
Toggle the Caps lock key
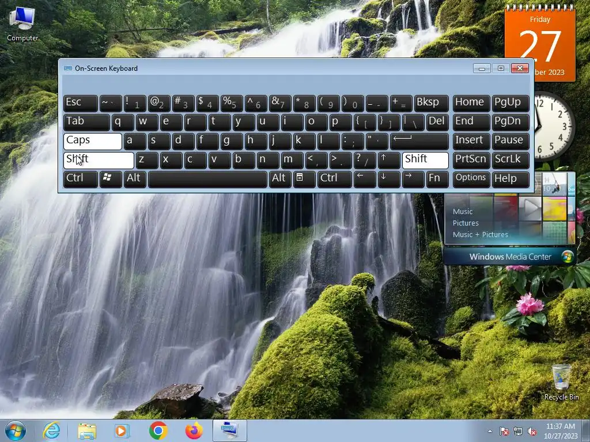coord(93,142)
